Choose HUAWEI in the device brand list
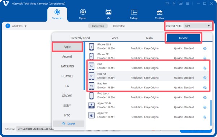Screen dimensions: 217x137 67,76
